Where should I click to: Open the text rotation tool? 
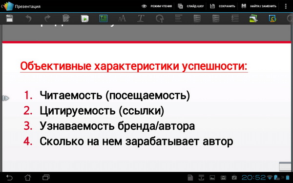click(160, 19)
